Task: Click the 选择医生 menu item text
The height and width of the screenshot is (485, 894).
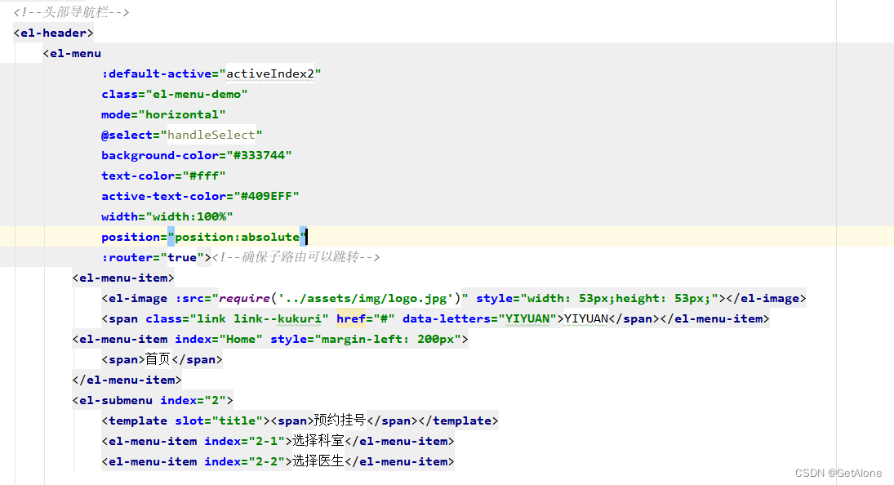Action: [x=318, y=461]
